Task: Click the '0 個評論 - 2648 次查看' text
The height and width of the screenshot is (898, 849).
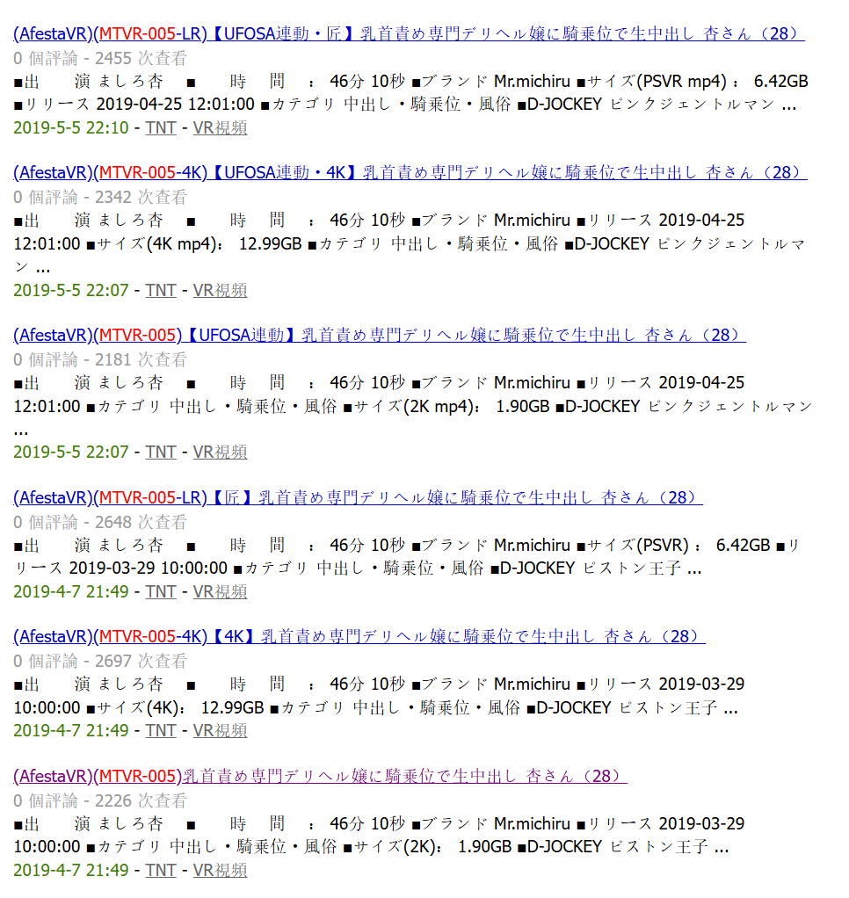Action: point(100,522)
